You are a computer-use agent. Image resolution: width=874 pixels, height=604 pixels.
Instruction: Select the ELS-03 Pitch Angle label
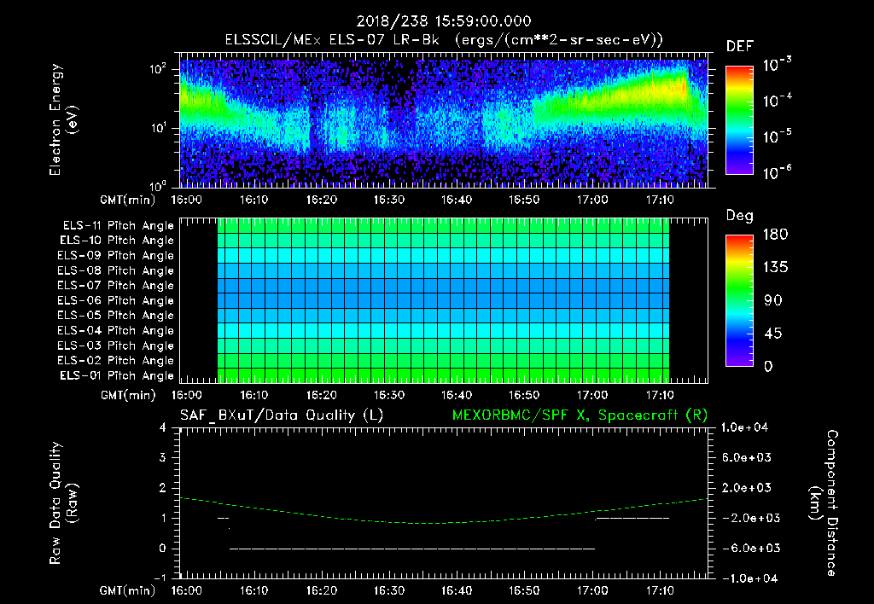(x=116, y=346)
